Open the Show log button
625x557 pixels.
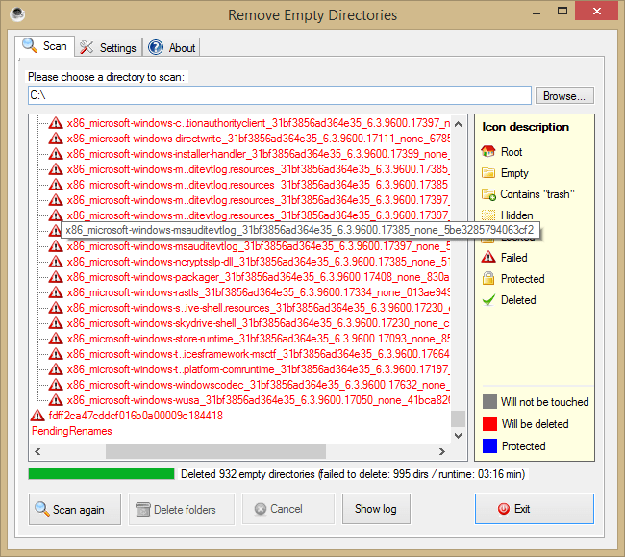click(376, 509)
